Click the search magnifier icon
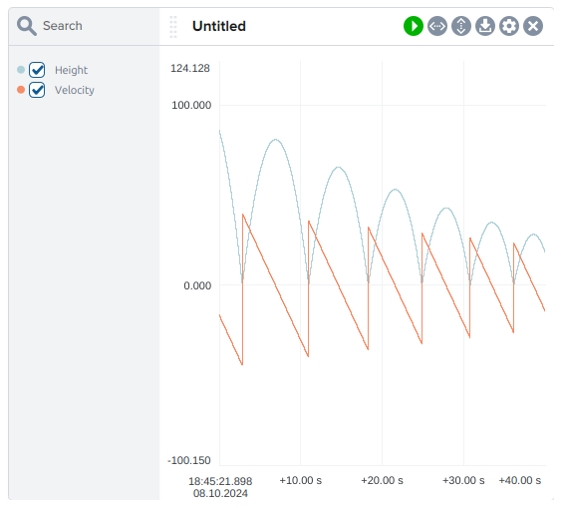Image resolution: width=564 pixels, height=508 pixels. 27,26
